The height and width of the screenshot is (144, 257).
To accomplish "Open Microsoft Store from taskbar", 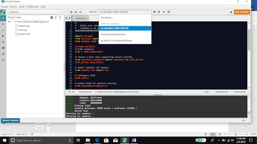I will pos(106,140).
